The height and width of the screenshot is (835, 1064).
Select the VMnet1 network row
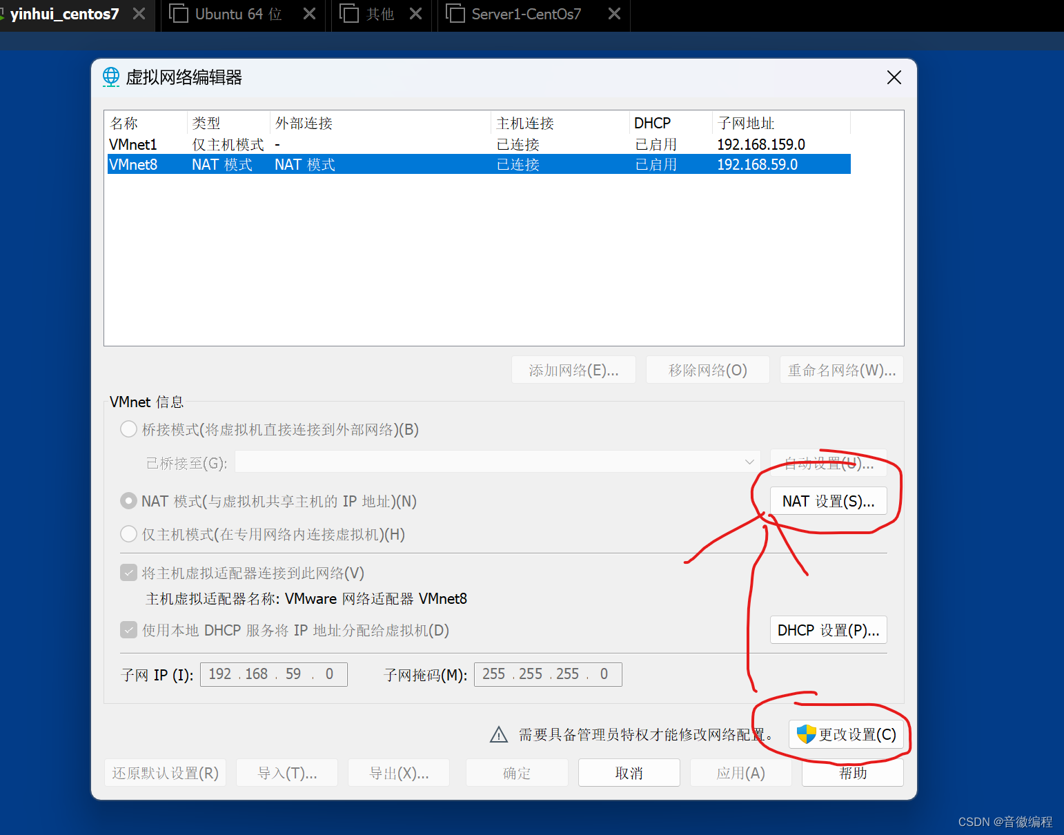pyautogui.click(x=479, y=144)
